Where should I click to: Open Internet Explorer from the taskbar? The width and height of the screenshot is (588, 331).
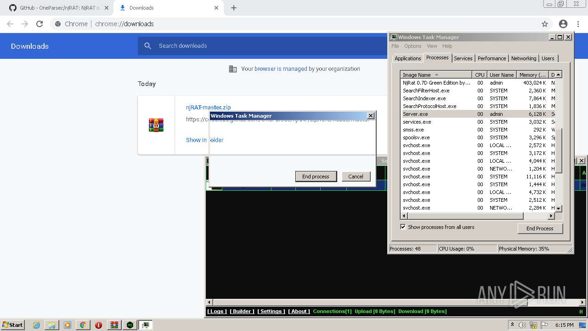36,325
